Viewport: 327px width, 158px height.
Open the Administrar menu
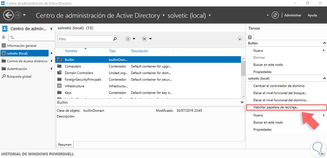[x=293, y=15]
